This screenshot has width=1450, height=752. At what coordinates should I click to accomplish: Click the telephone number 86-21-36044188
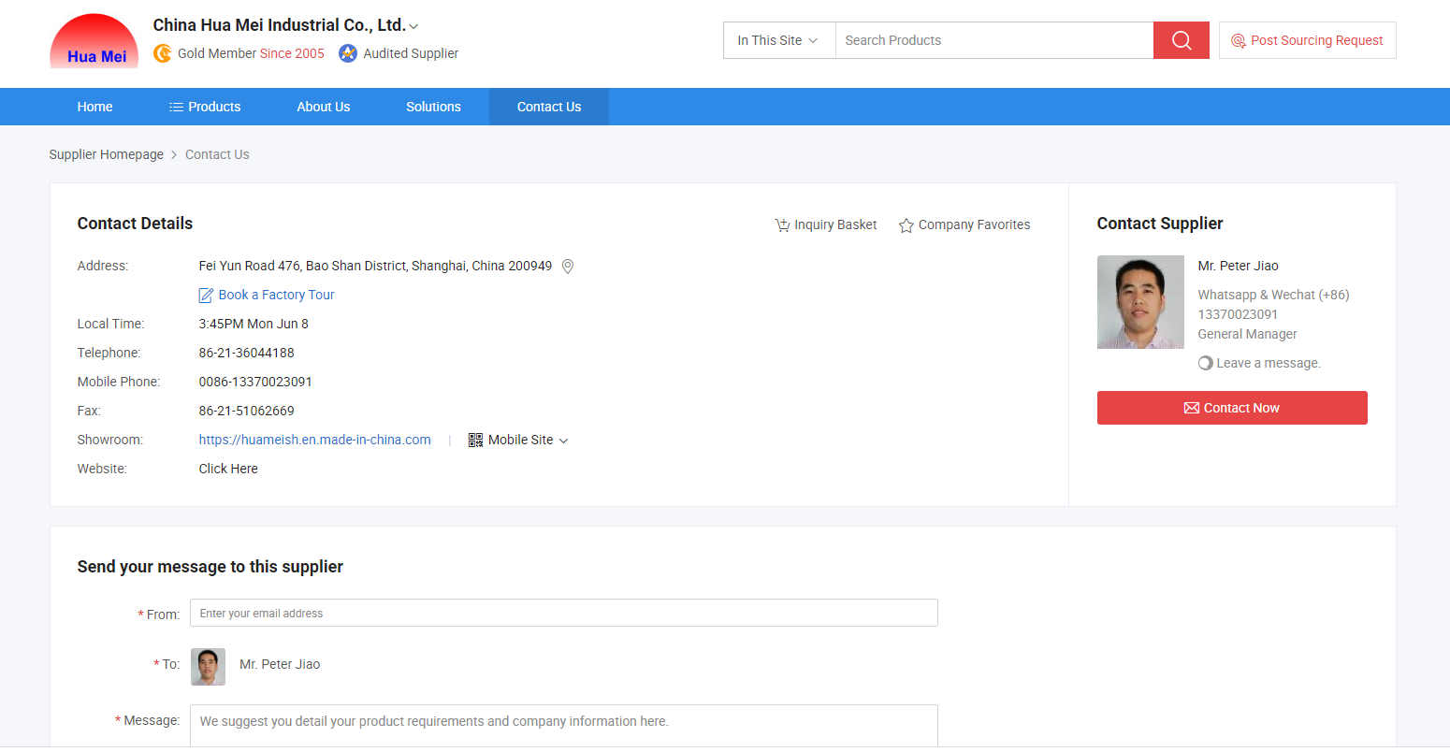(247, 353)
